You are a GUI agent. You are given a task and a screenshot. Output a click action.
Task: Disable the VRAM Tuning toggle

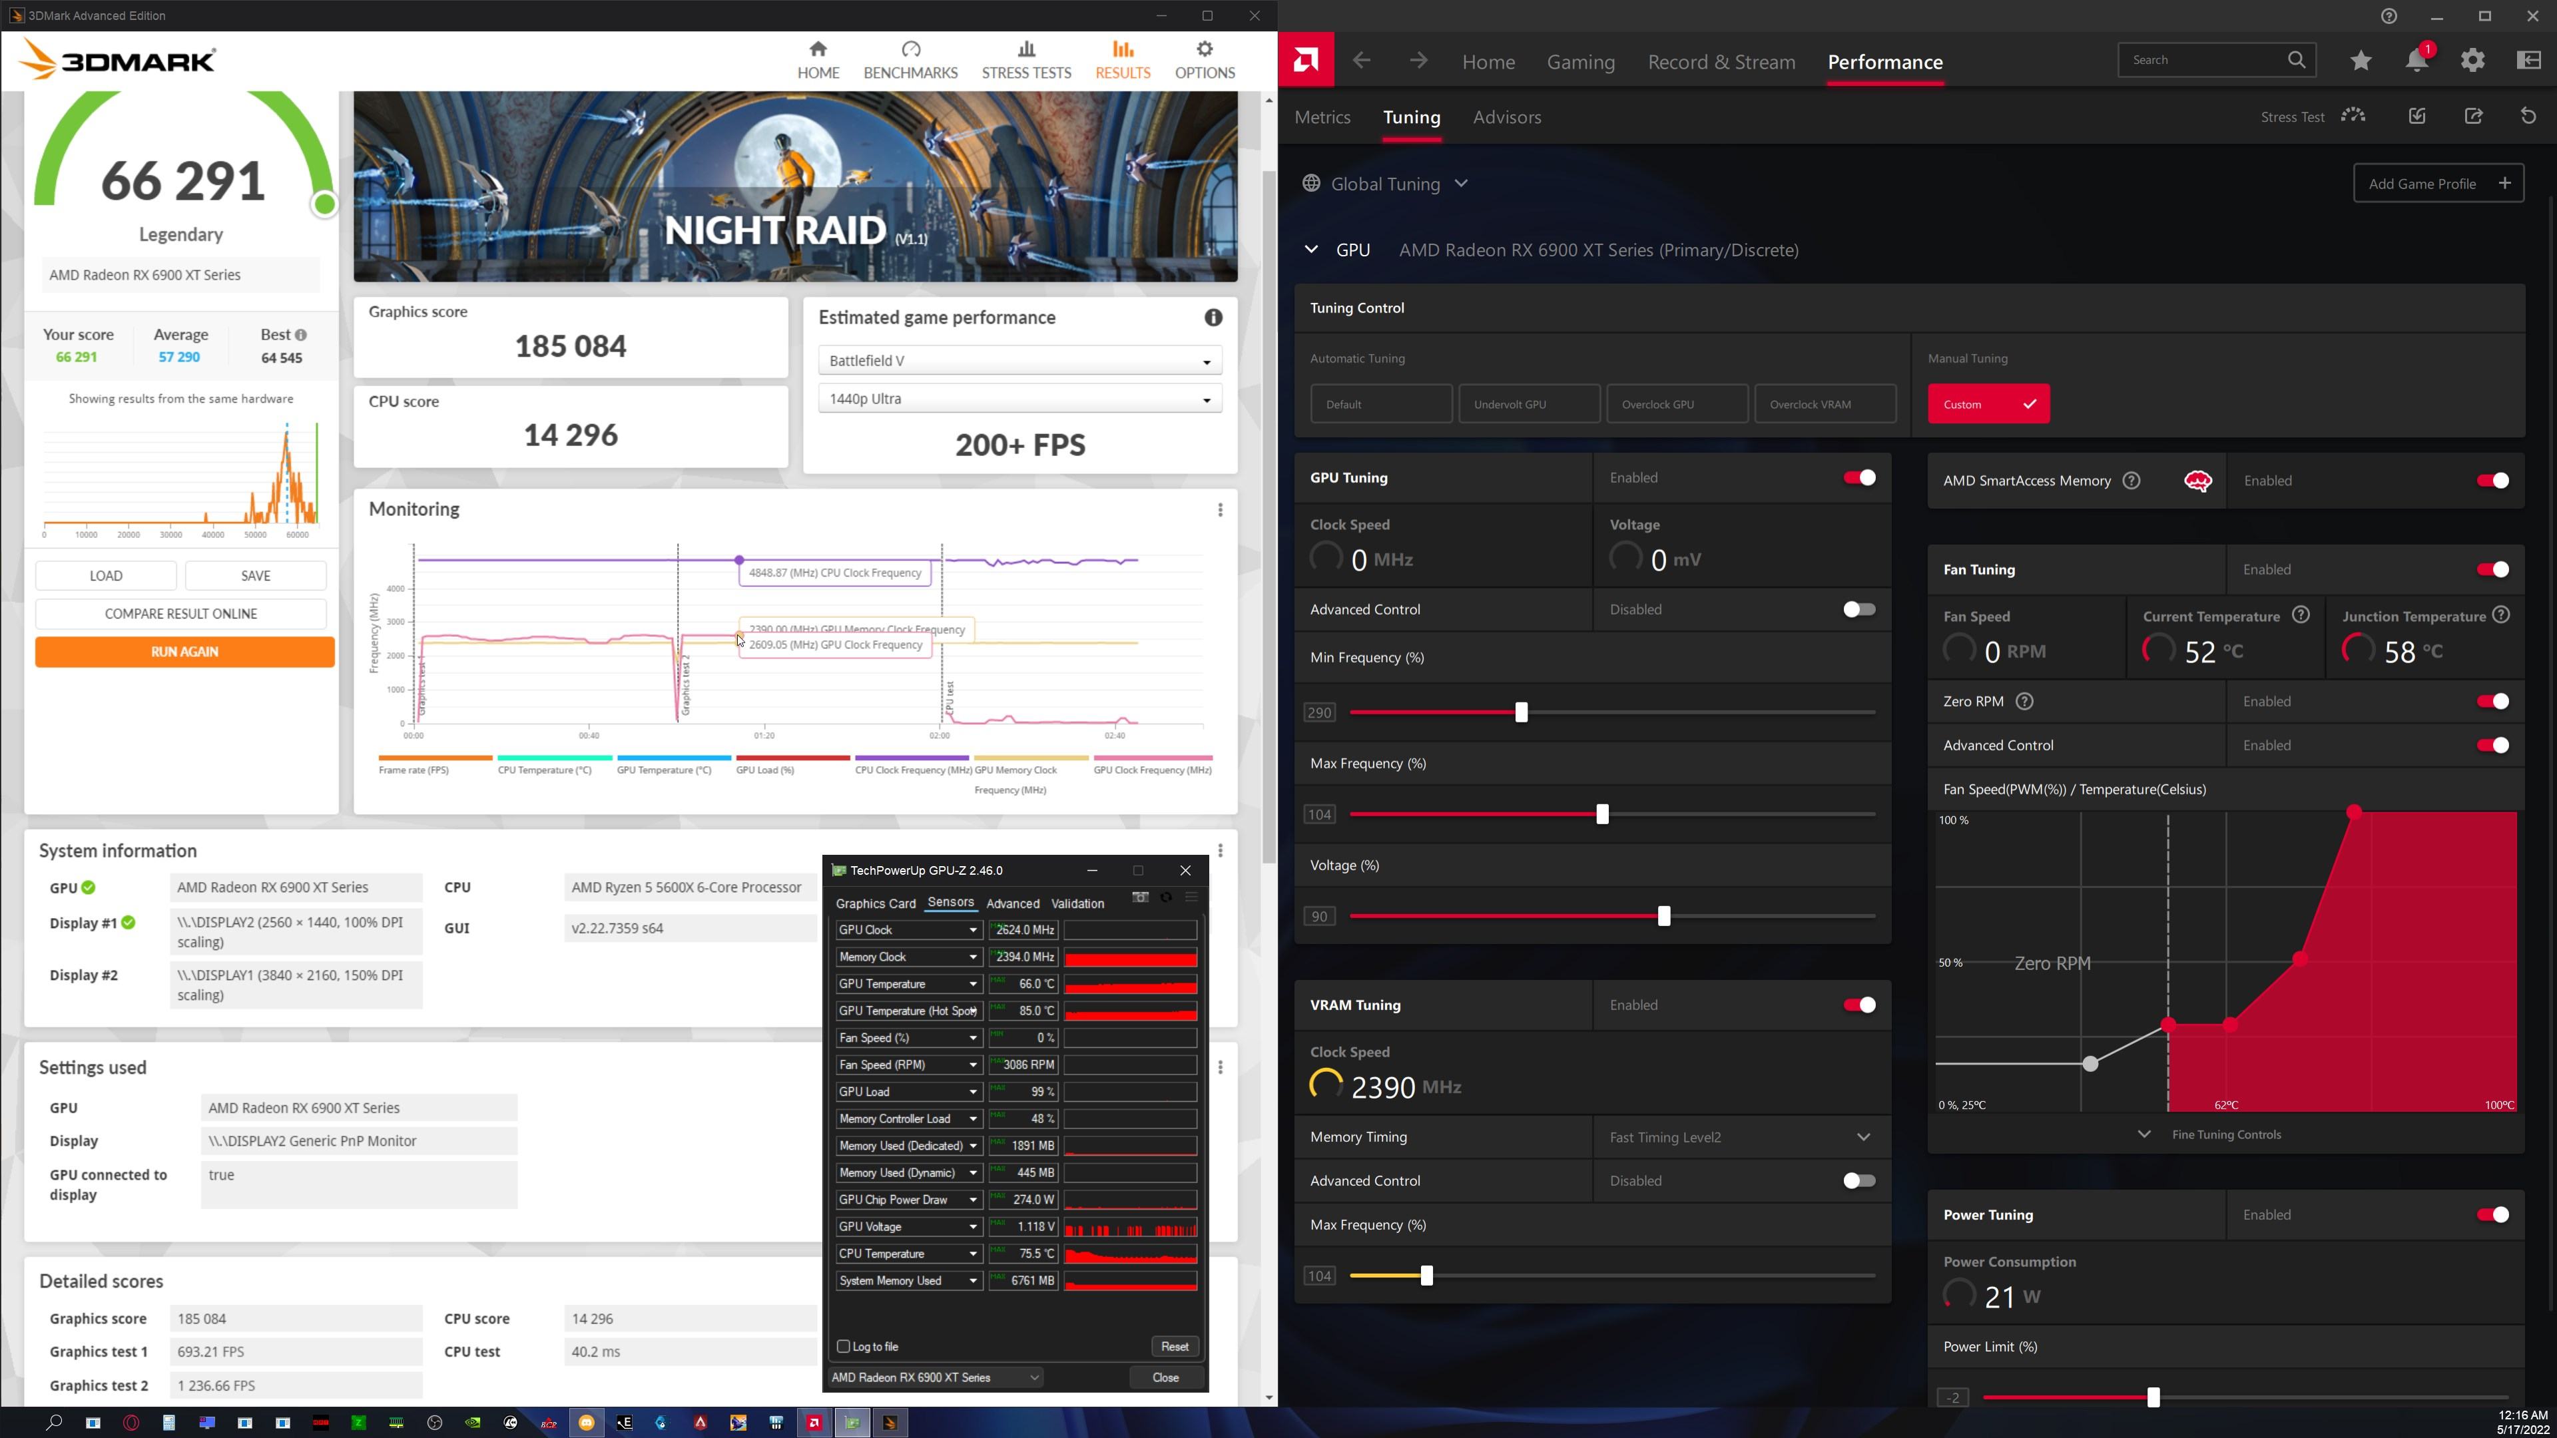(1859, 1005)
